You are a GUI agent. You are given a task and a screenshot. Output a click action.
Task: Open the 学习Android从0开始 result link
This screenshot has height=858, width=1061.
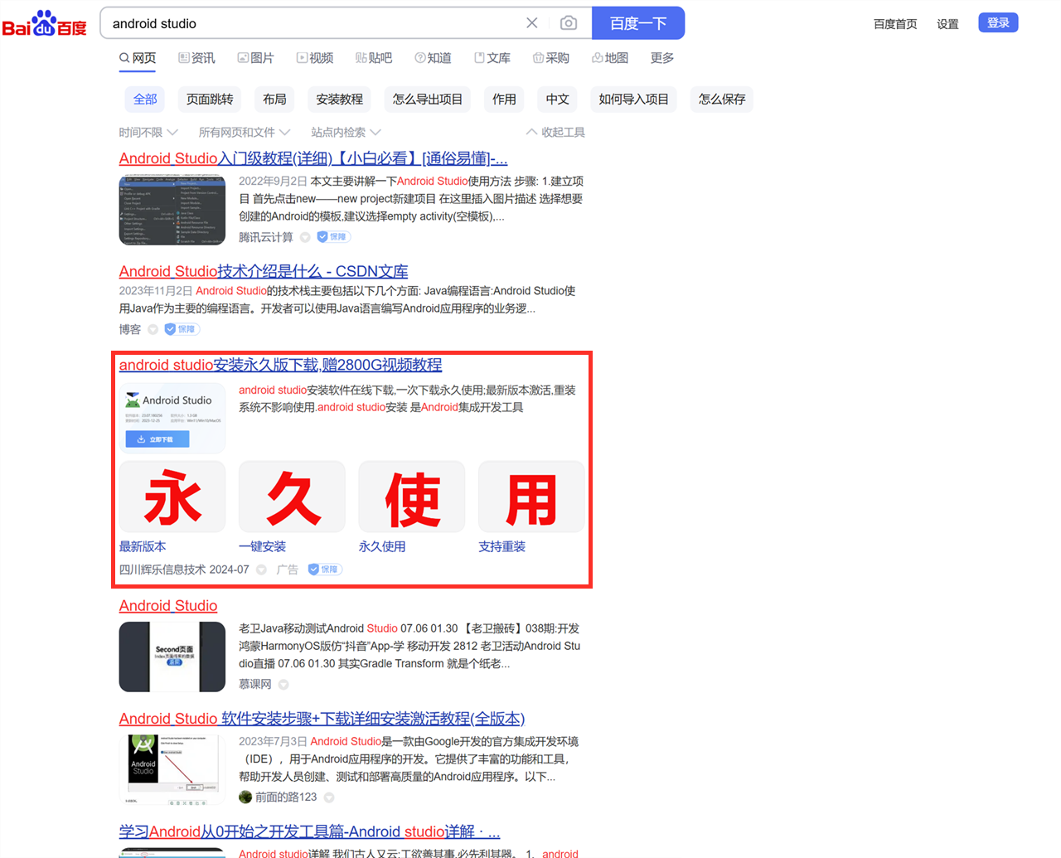click(x=309, y=831)
